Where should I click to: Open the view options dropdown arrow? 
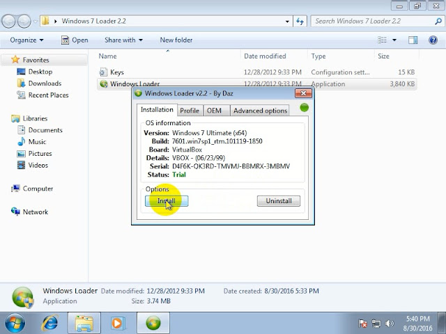tap(394, 40)
